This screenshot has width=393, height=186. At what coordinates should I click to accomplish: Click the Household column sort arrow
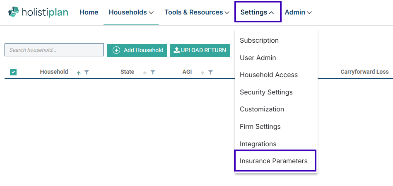[x=79, y=72]
